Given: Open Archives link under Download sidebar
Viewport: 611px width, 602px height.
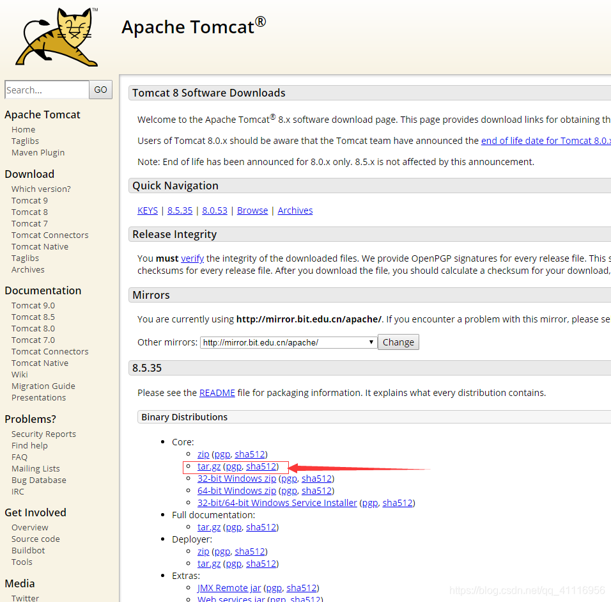Looking at the screenshot, I should click(28, 269).
